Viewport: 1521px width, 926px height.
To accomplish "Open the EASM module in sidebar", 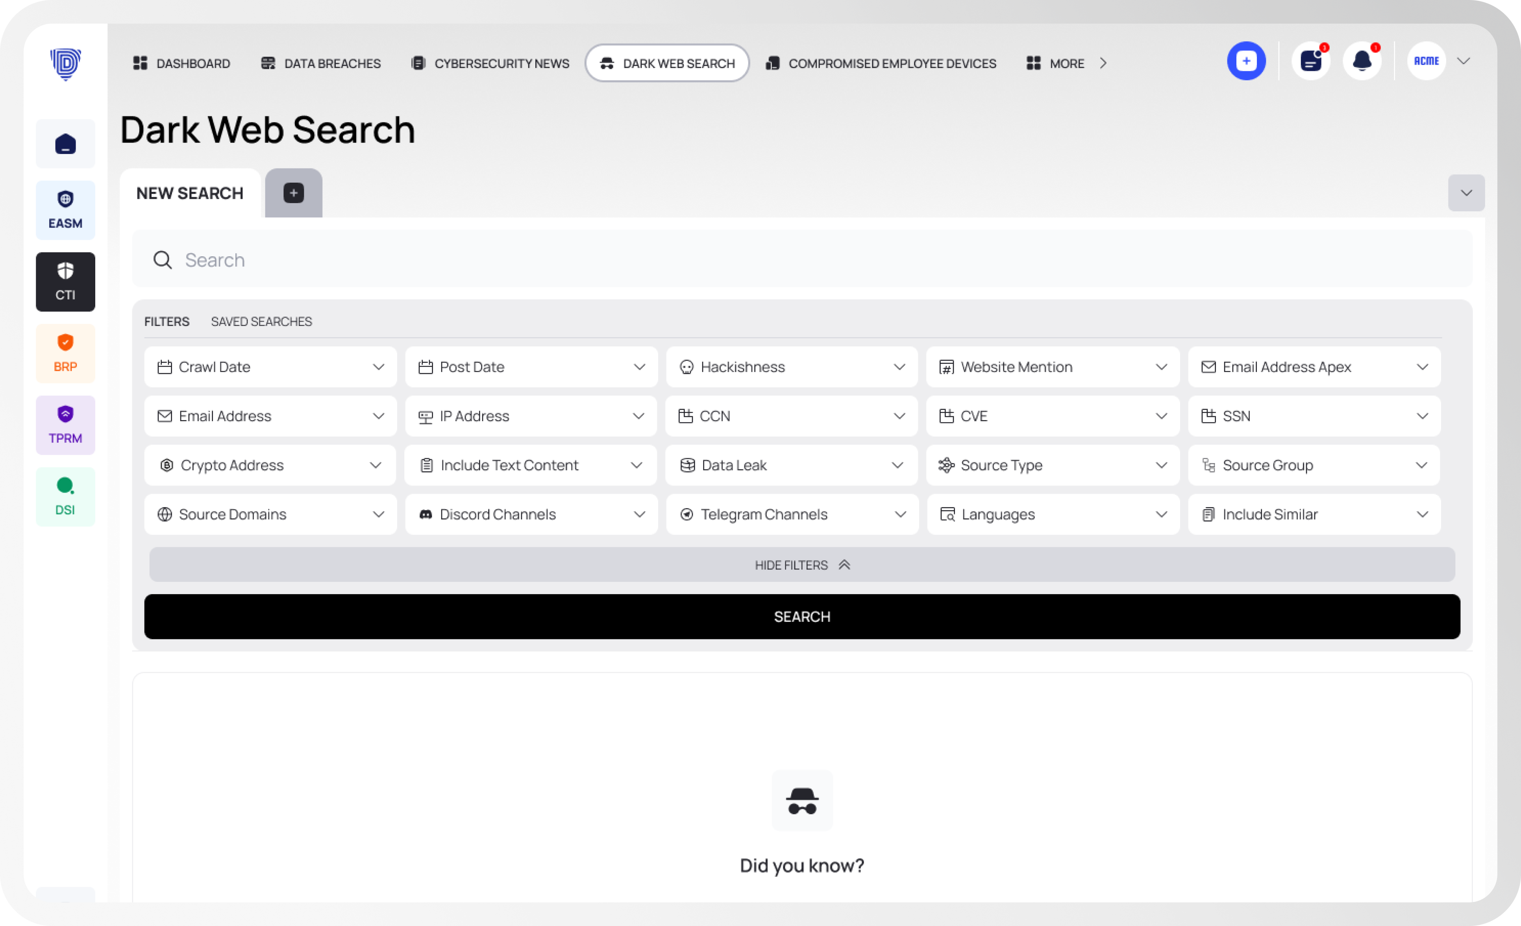I will click(x=65, y=210).
